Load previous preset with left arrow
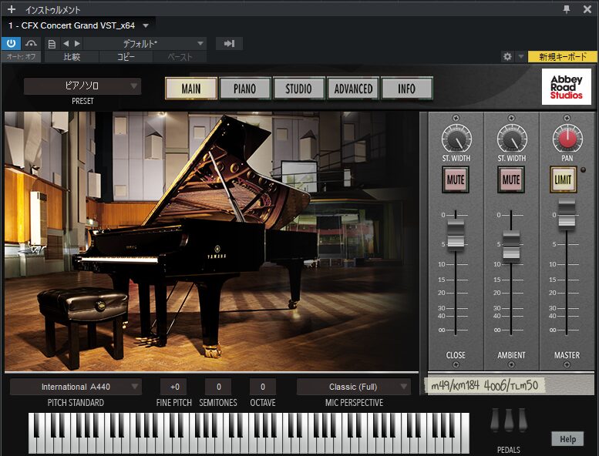599x456 pixels. [x=66, y=43]
